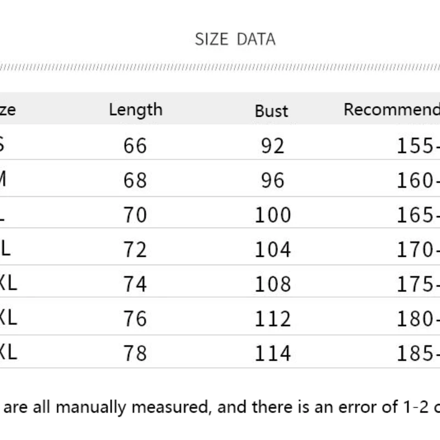Select the Bust cell showing 104
This screenshot has height=440, width=440.
273,250
